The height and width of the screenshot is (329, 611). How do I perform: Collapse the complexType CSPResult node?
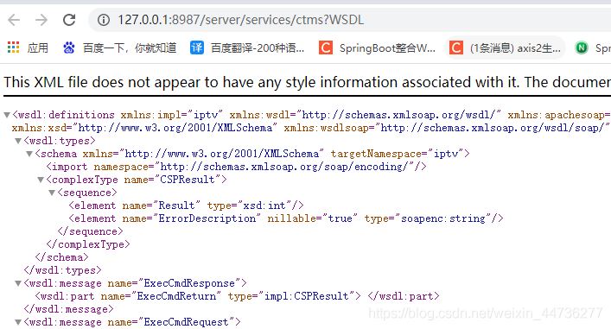click(41, 180)
